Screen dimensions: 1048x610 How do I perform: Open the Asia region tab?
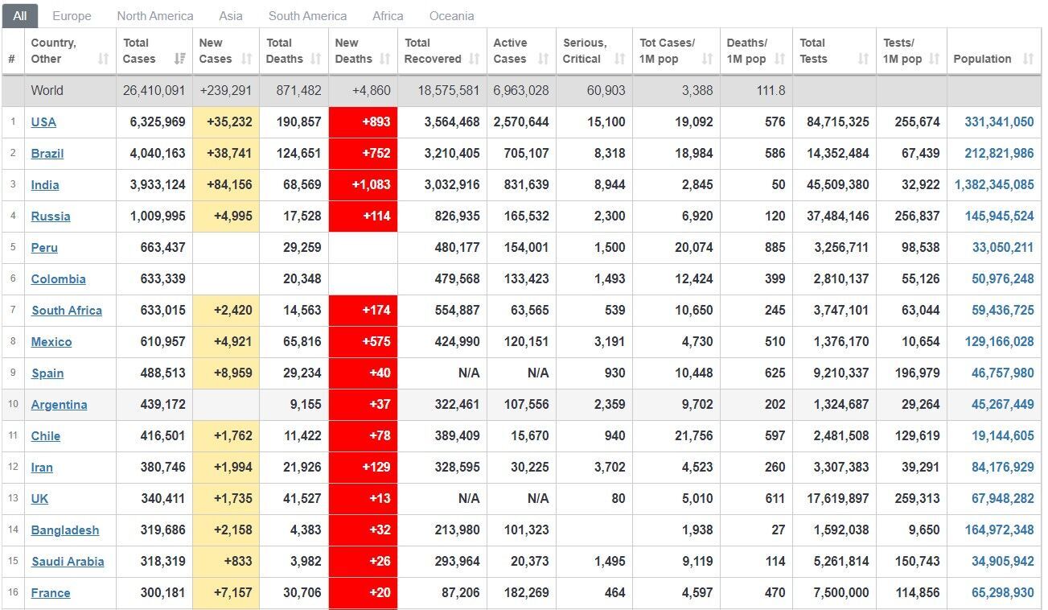(x=231, y=16)
